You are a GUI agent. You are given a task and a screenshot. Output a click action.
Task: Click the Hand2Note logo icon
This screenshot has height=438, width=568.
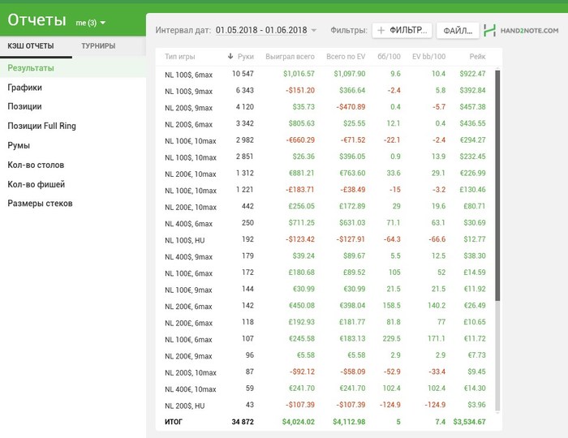[x=489, y=30]
